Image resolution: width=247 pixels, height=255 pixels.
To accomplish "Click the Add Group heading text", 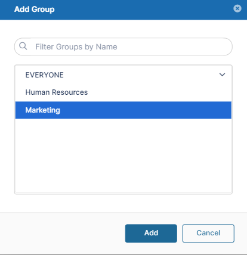I will [35, 10].
